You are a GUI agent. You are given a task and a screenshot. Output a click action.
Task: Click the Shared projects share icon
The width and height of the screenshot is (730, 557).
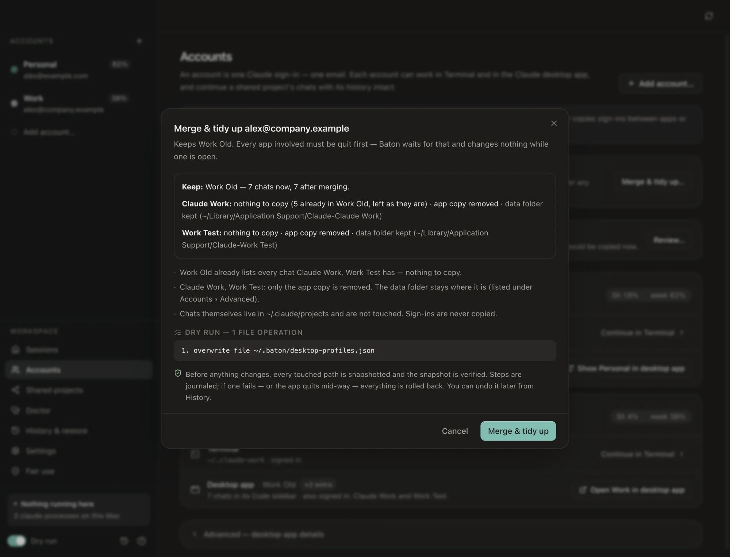(15, 390)
